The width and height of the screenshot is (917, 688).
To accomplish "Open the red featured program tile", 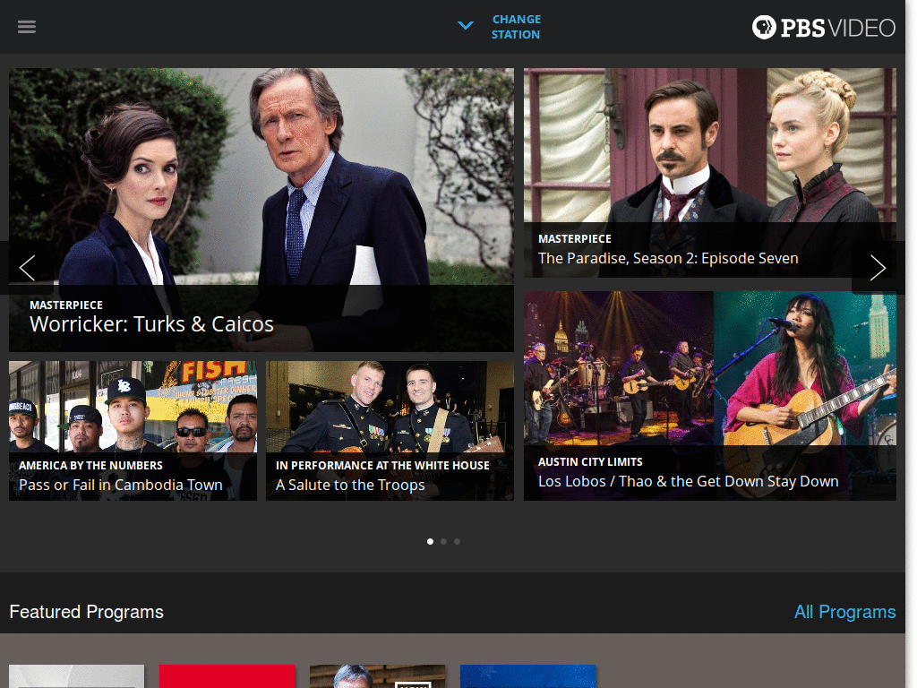I will 227,676.
